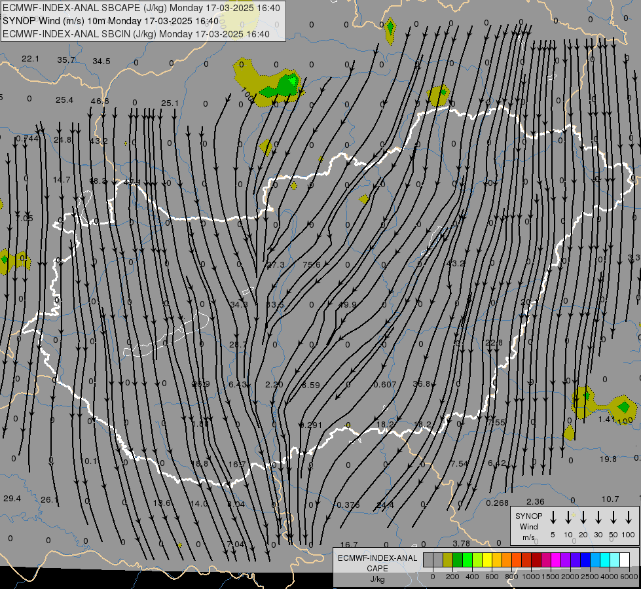Click the map value 75.6

pyautogui.click(x=312, y=264)
